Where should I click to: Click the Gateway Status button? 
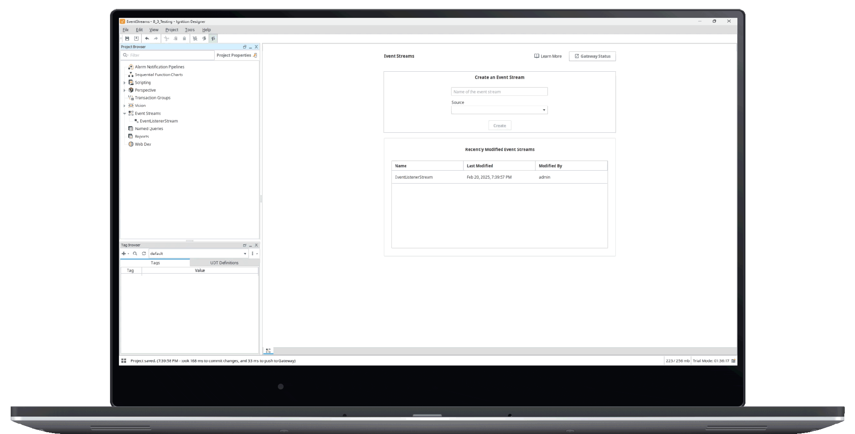(592, 56)
